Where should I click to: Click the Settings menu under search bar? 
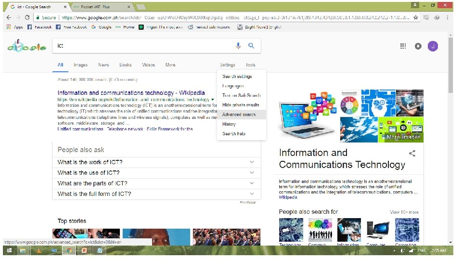tap(228, 65)
